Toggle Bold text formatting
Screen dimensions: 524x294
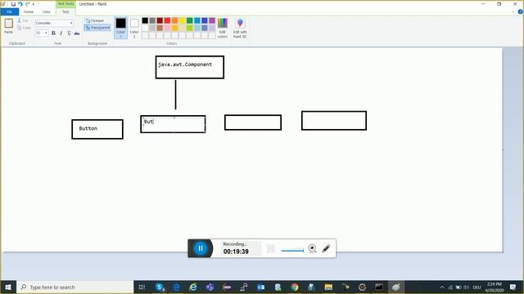[x=53, y=33]
